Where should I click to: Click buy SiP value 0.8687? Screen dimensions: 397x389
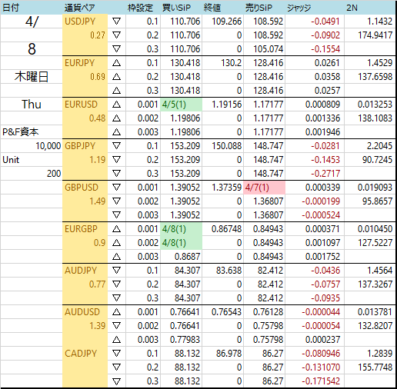(x=187, y=257)
